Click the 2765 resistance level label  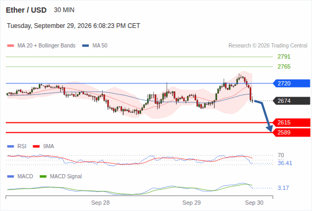(284, 66)
